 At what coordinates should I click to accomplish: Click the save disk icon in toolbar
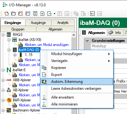coord(35,14)
